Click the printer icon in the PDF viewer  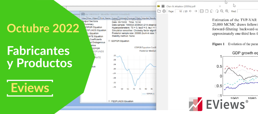click(x=164, y=11)
